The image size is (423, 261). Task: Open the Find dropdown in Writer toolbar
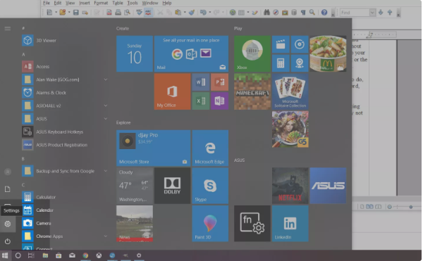372,13
